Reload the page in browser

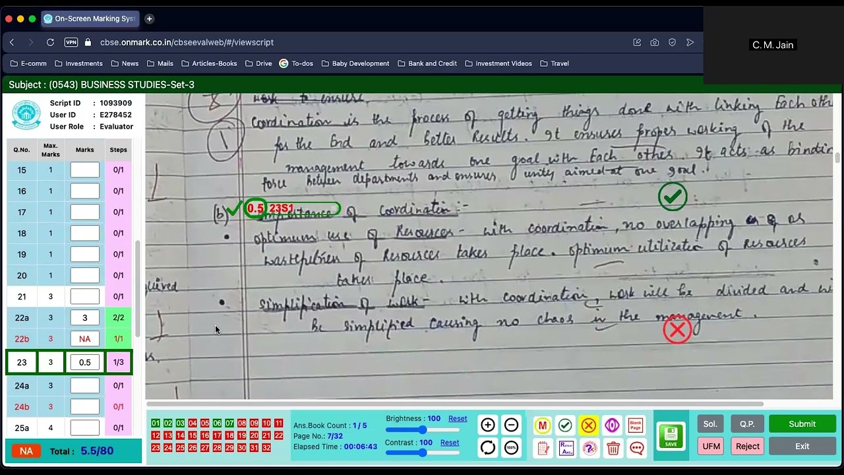point(50,42)
